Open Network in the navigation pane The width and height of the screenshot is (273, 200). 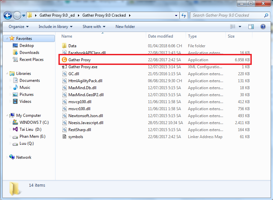click(24, 157)
